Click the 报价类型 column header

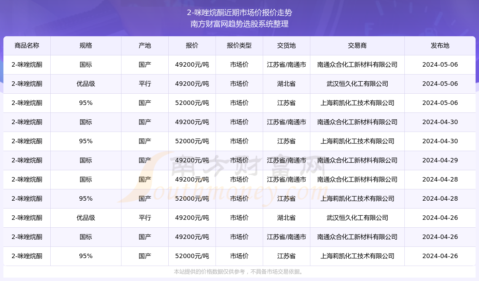(239, 45)
